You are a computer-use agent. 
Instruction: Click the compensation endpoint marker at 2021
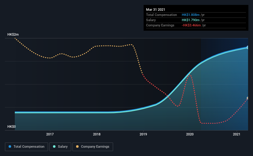247,47
